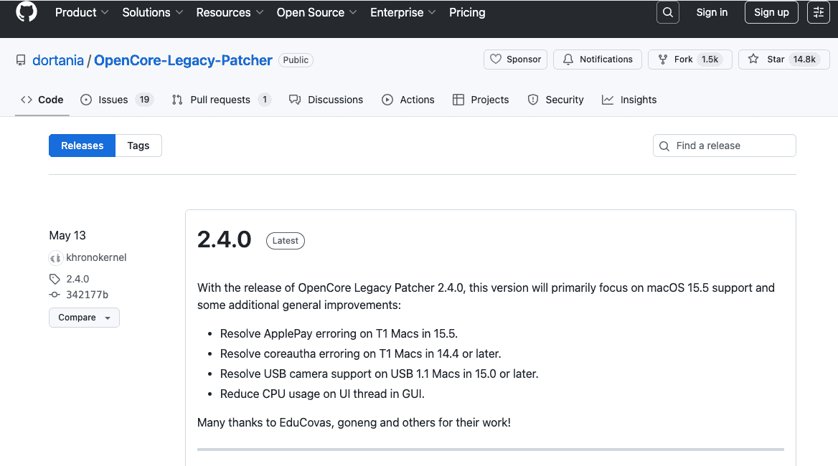Viewport: 838px width, 466px height.
Task: Click the Pull requests count badge 1
Action: click(x=265, y=100)
